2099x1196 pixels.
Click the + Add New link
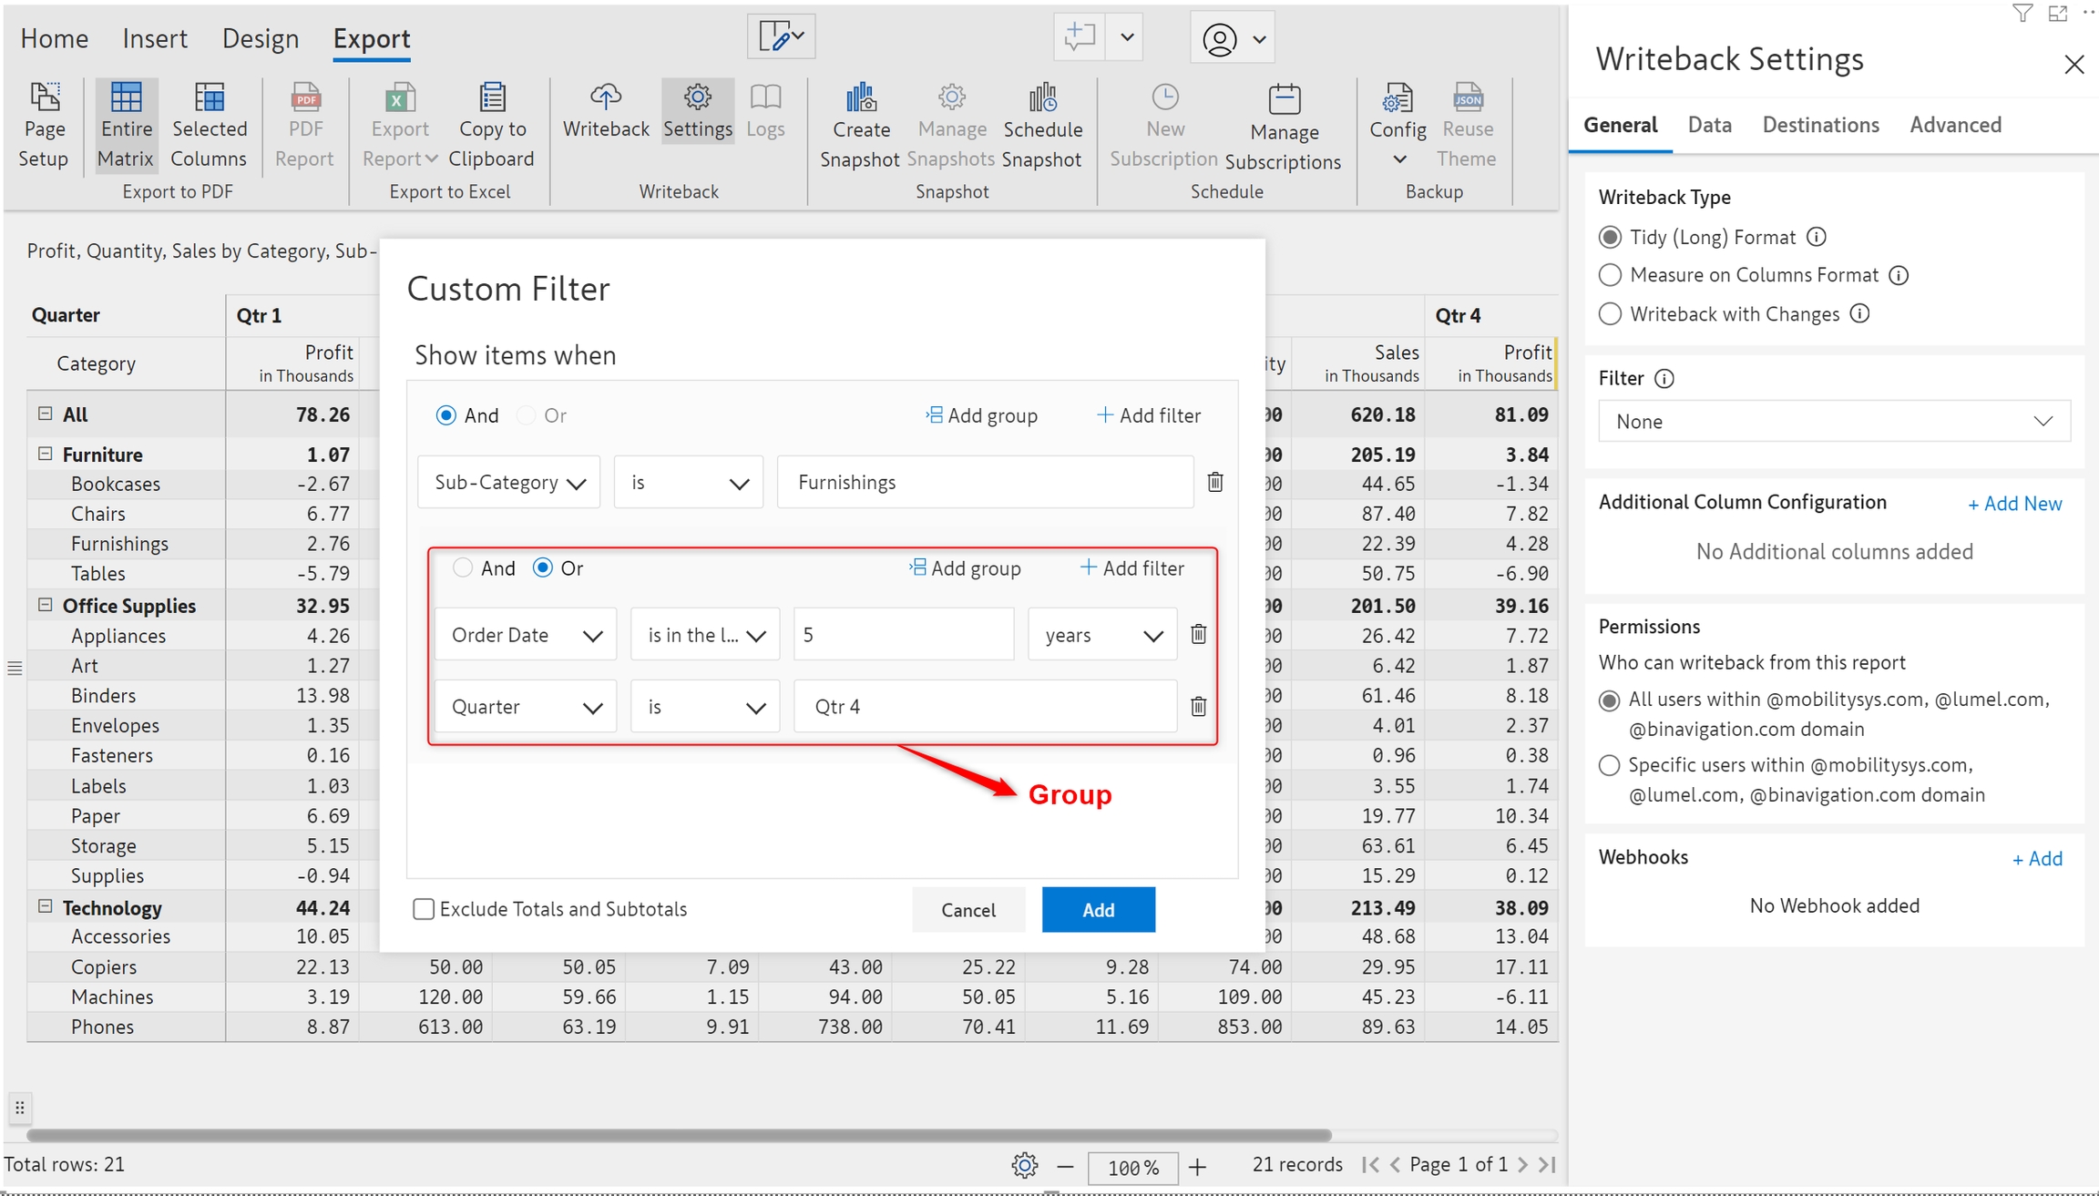click(2014, 504)
